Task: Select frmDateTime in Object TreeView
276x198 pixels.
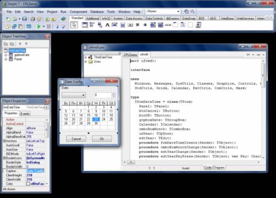Action: tap(17, 51)
